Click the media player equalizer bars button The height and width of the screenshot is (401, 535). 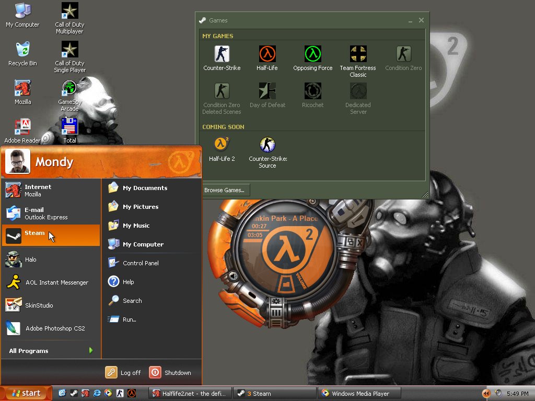pyautogui.click(x=276, y=312)
